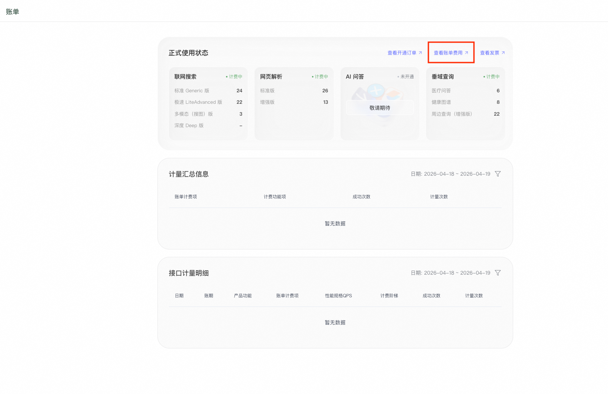Click the 计费中 status on 垂域查询

492,77
